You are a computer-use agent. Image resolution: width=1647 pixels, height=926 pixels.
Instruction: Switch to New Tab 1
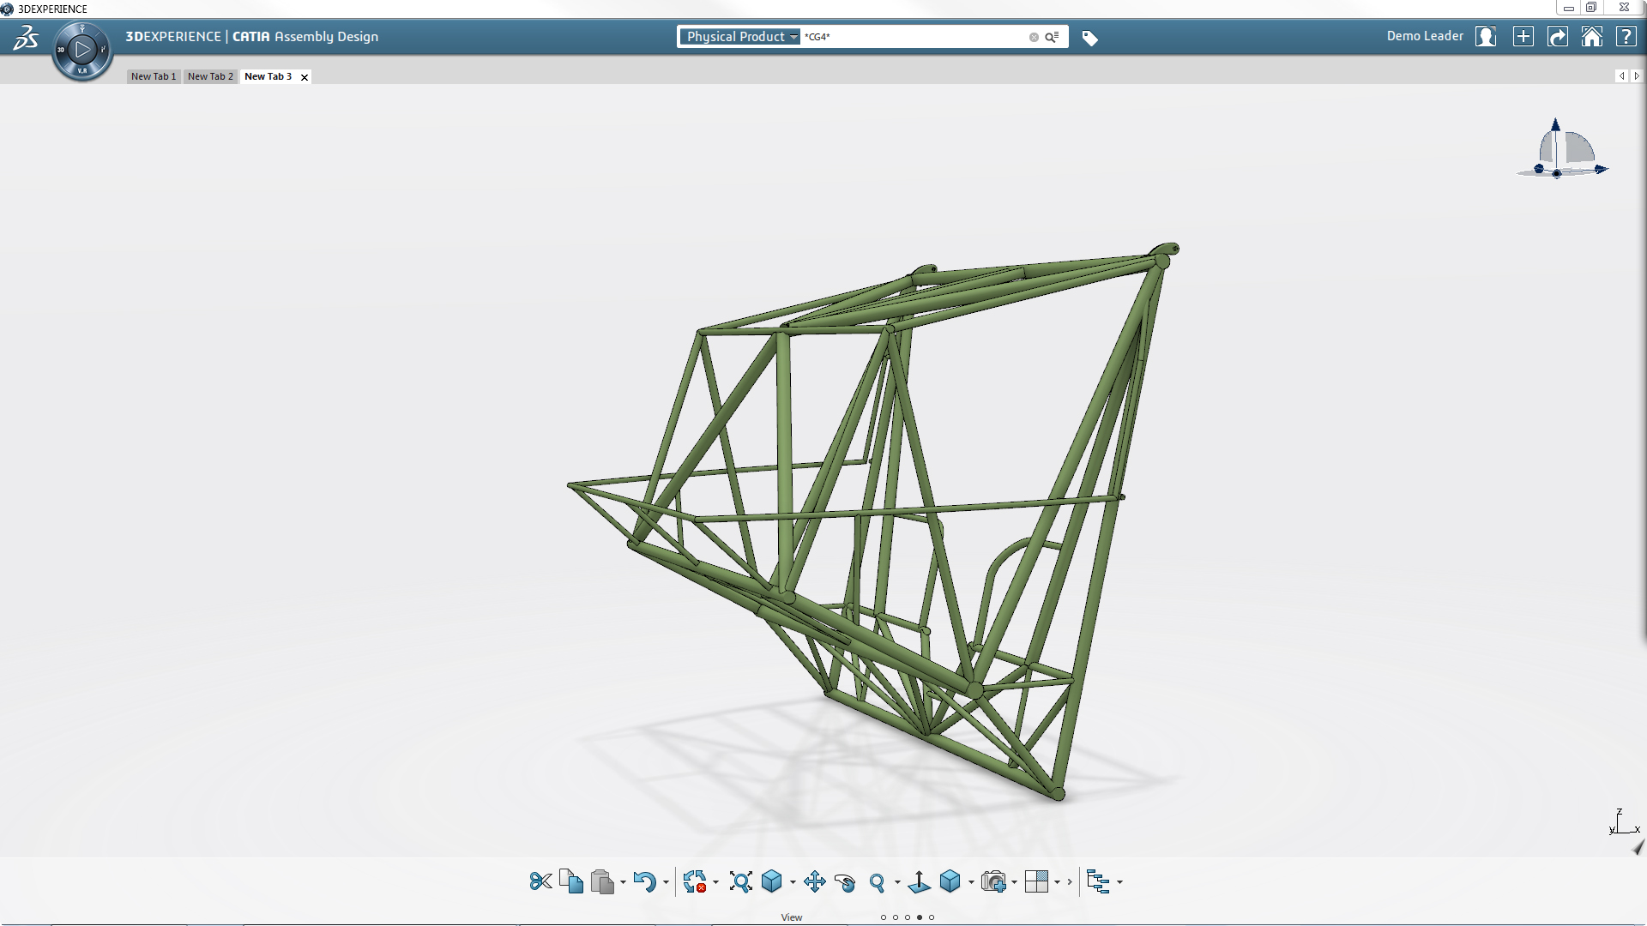pos(154,76)
